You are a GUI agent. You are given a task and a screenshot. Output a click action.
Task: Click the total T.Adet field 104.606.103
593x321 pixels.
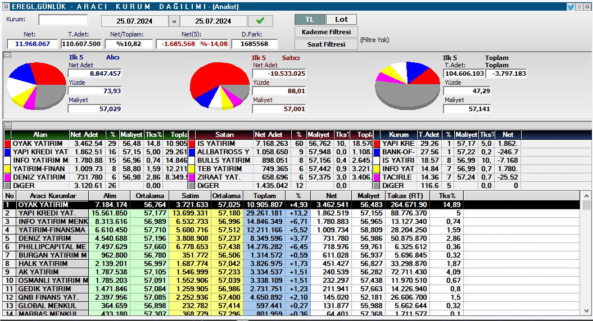[464, 74]
